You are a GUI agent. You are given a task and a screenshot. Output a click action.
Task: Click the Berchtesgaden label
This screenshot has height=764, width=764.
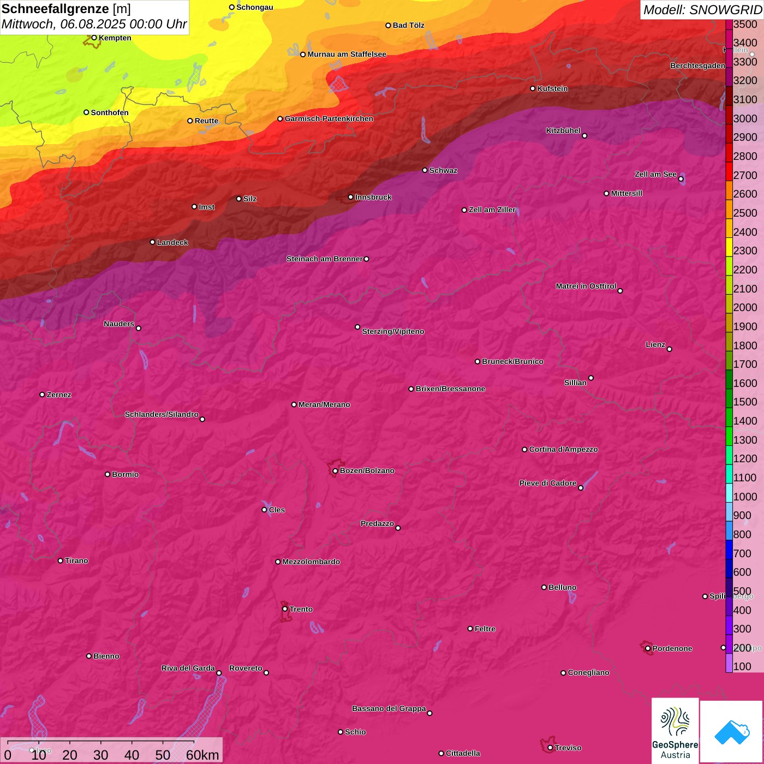[698, 65]
